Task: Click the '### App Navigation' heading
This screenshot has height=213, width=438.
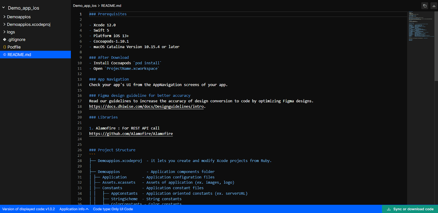Action: 109,79
